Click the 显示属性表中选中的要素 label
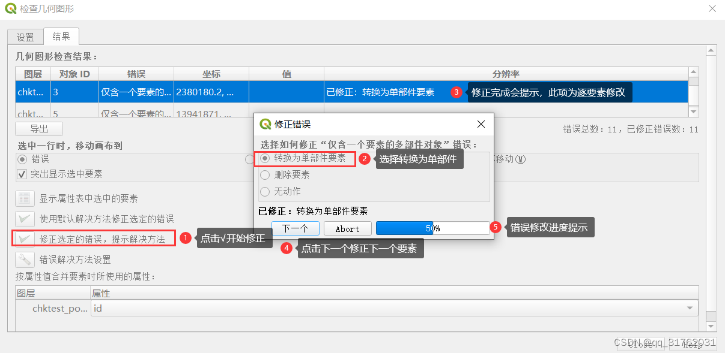725x353 pixels. tap(89, 198)
